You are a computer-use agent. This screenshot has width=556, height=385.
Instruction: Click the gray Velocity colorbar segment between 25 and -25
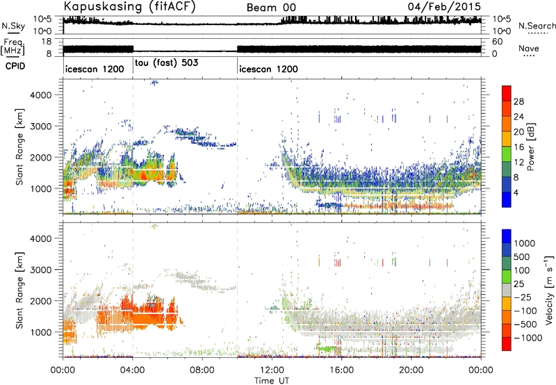pos(507,290)
